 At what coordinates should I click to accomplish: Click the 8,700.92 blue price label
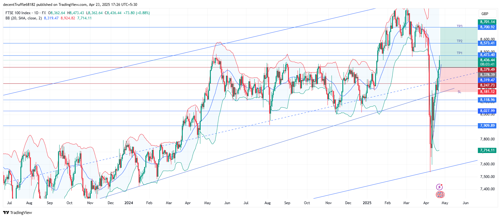click(x=487, y=27)
